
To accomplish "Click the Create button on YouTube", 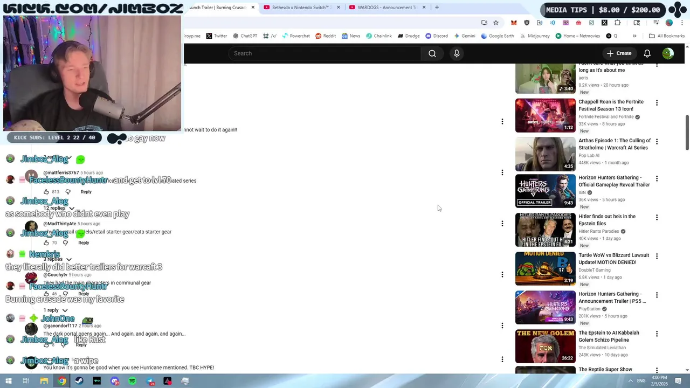I will [619, 53].
